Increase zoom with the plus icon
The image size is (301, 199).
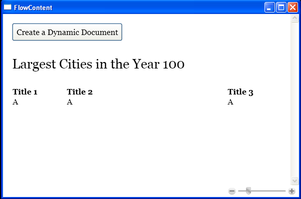pyautogui.click(x=292, y=191)
